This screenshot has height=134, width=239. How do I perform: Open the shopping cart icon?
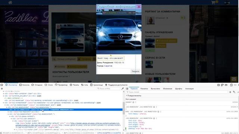(x=213, y=3)
